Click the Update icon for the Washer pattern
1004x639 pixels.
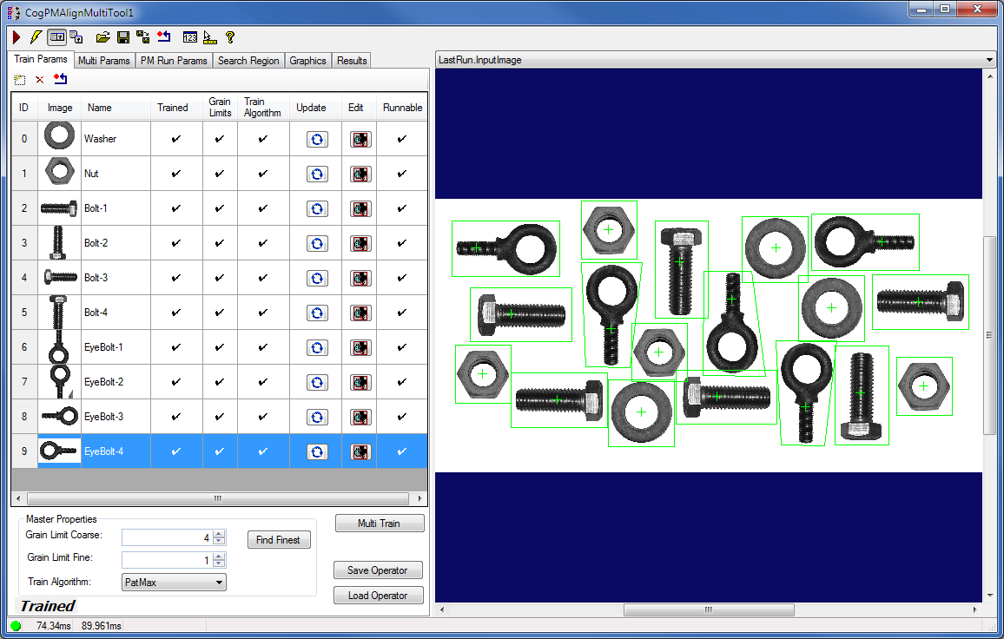[x=316, y=139]
